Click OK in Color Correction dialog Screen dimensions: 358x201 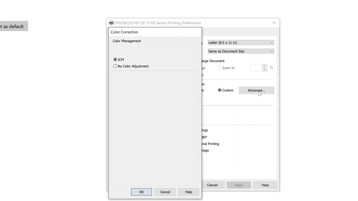pos(142,192)
